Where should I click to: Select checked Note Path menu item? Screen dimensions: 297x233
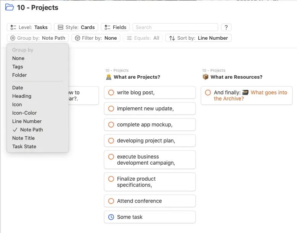coord(37,129)
